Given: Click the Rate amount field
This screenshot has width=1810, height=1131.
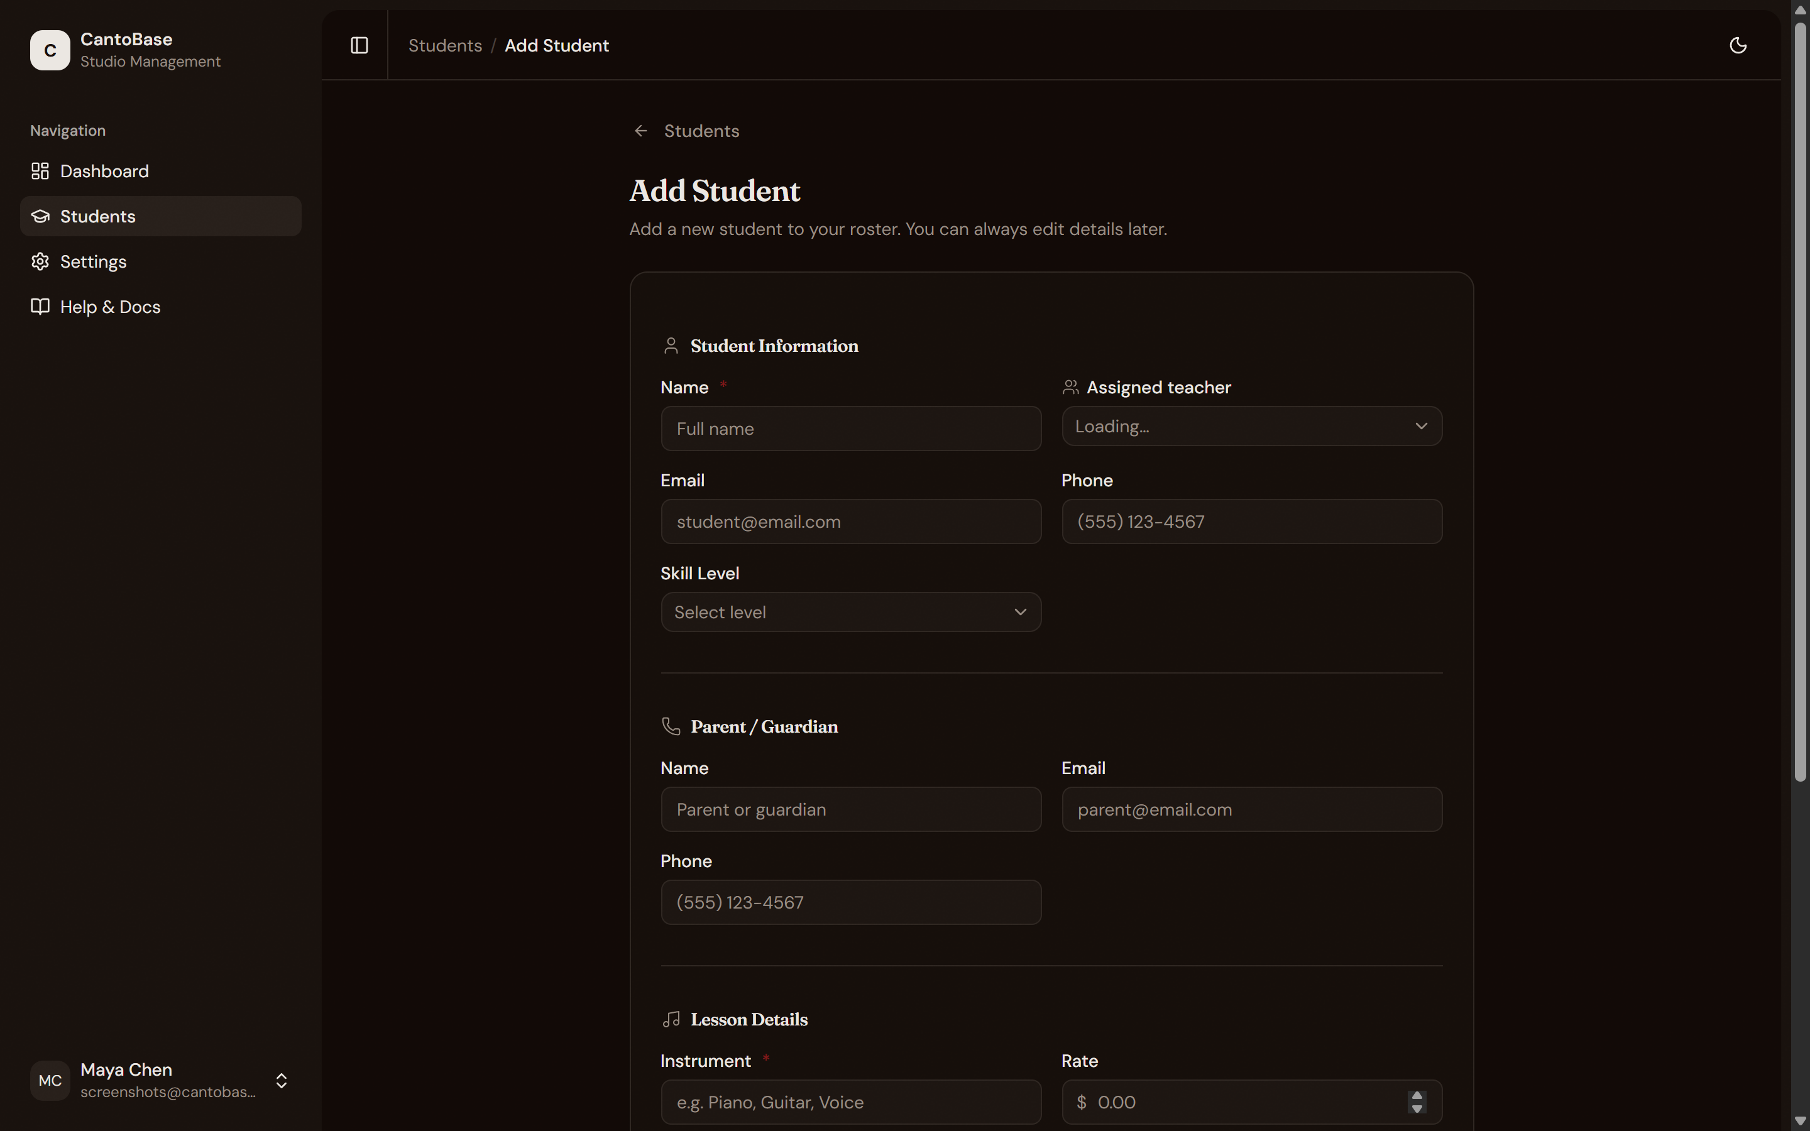Looking at the screenshot, I should click(x=1252, y=1102).
